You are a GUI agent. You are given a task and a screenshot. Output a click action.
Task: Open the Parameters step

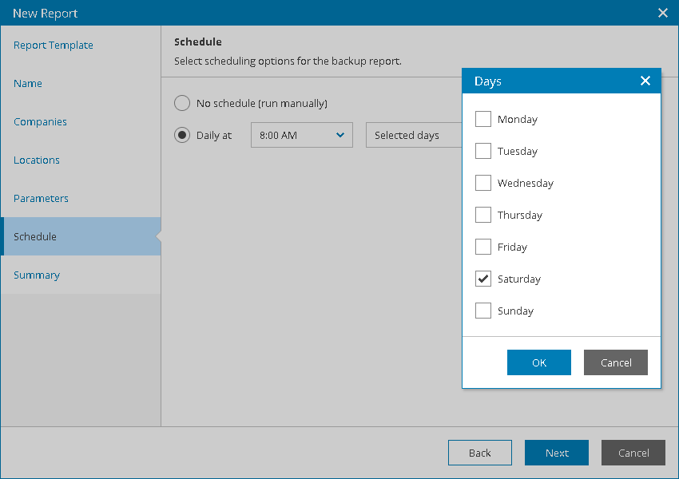tap(41, 198)
